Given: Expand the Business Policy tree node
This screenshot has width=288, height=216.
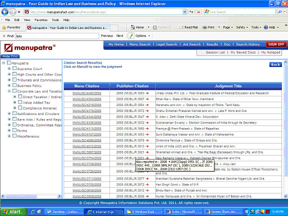Looking at the screenshot, I should pos(9,85).
